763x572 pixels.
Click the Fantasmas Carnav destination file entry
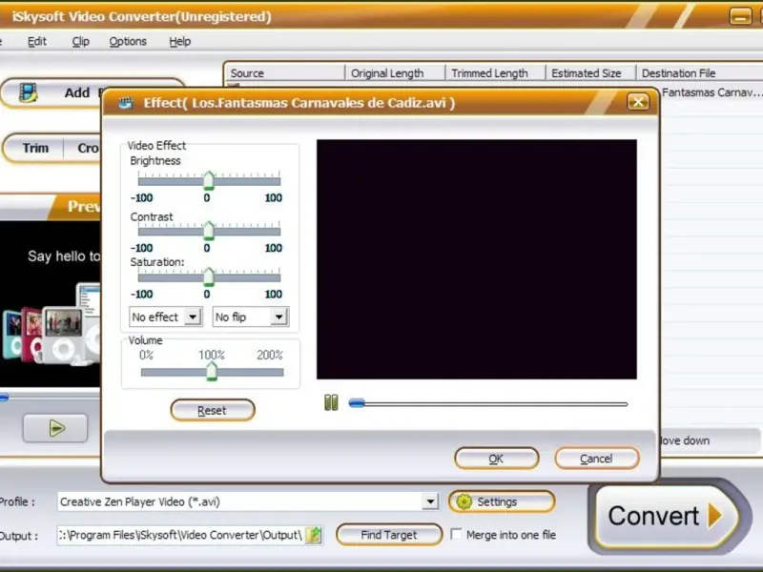711,92
